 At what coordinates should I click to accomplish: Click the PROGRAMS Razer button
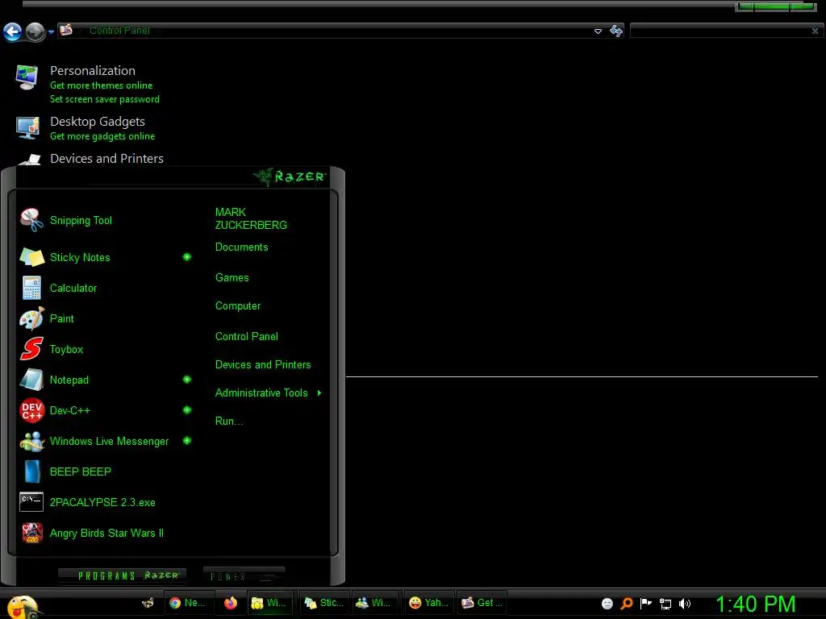point(123,575)
